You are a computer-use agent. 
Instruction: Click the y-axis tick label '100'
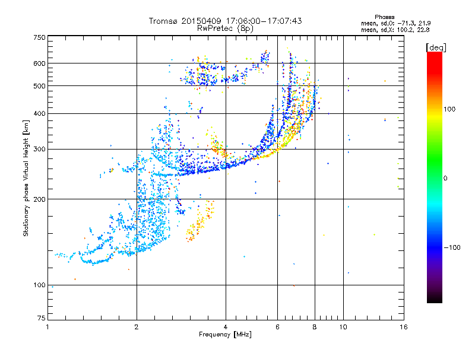coord(39,285)
